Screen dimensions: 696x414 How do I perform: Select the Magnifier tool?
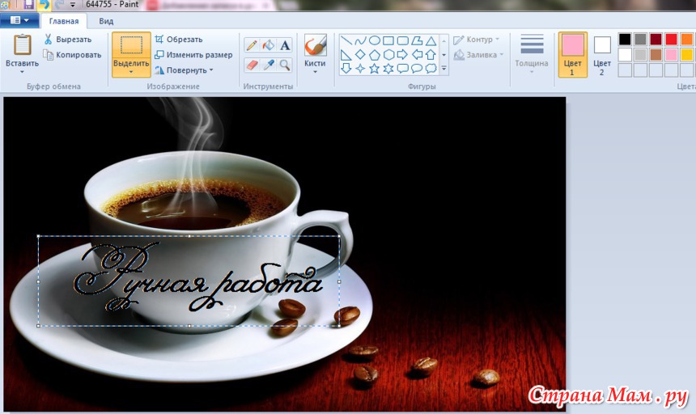coord(284,65)
